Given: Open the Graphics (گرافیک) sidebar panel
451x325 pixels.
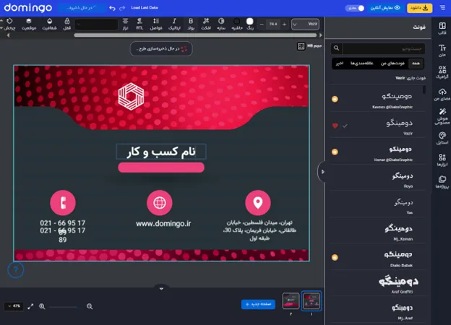Looking at the screenshot, I should click(442, 72).
